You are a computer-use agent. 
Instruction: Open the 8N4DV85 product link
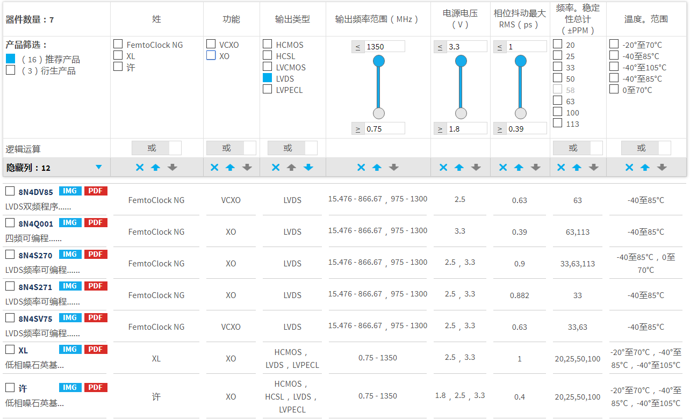coord(36,192)
